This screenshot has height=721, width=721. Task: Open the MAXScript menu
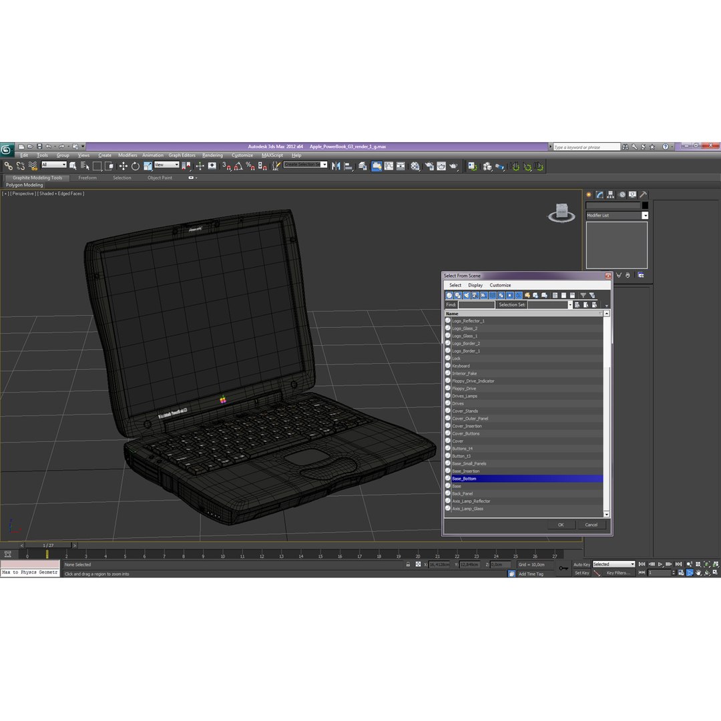coord(272,156)
